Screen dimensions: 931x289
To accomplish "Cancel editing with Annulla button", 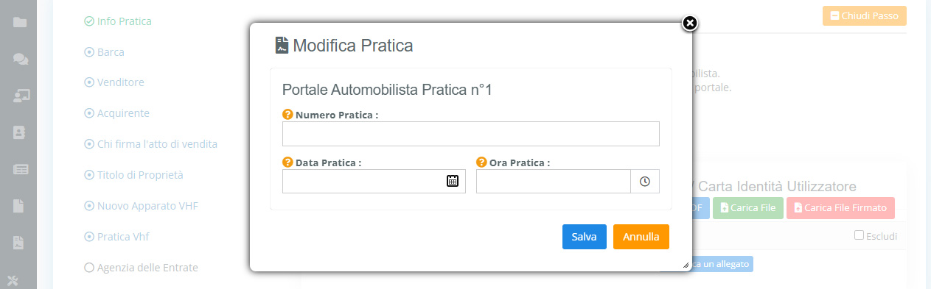I will 641,237.
